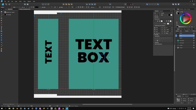Click the black color swatch in context toolbar
196x110 pixels.
[x=37, y=7]
